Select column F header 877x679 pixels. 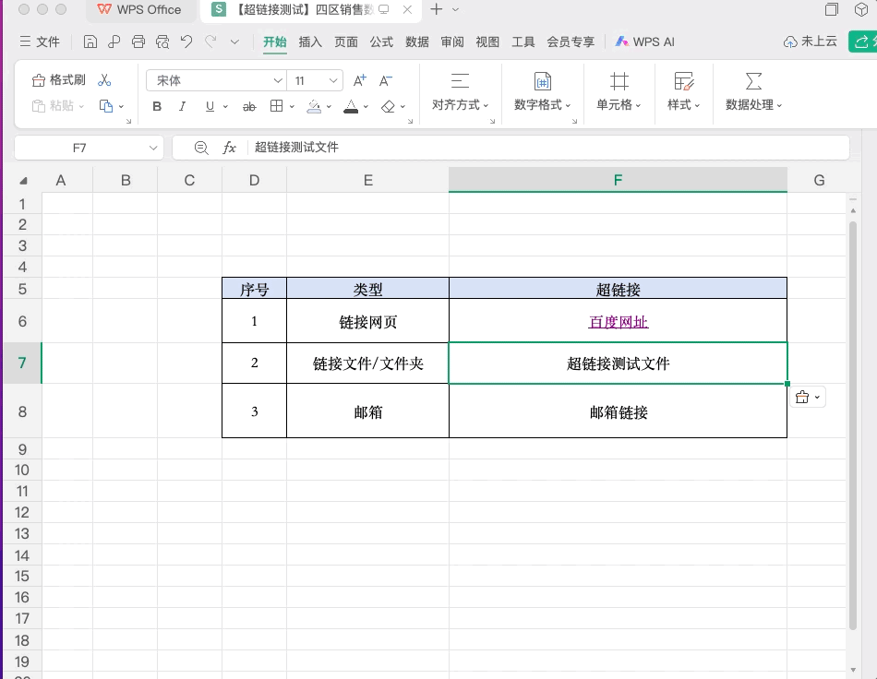[x=618, y=180]
